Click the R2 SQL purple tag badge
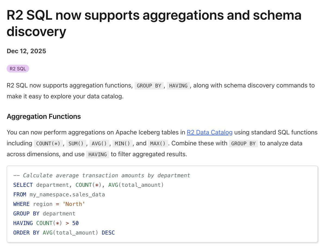Image resolution: width=326 pixels, height=247 pixels. (18, 69)
